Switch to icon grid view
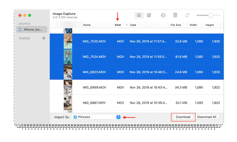 coord(149,15)
